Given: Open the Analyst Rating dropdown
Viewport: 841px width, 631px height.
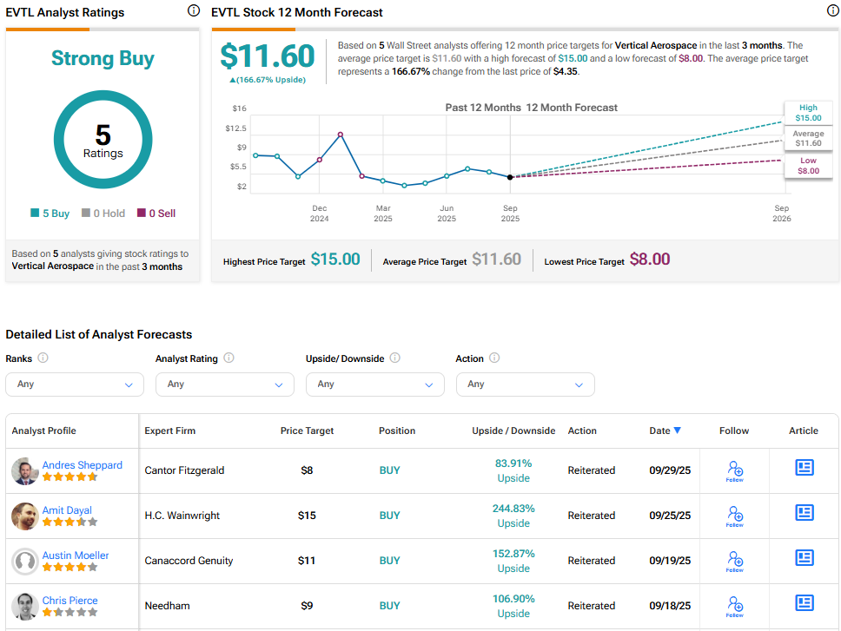Looking at the screenshot, I should (x=225, y=384).
